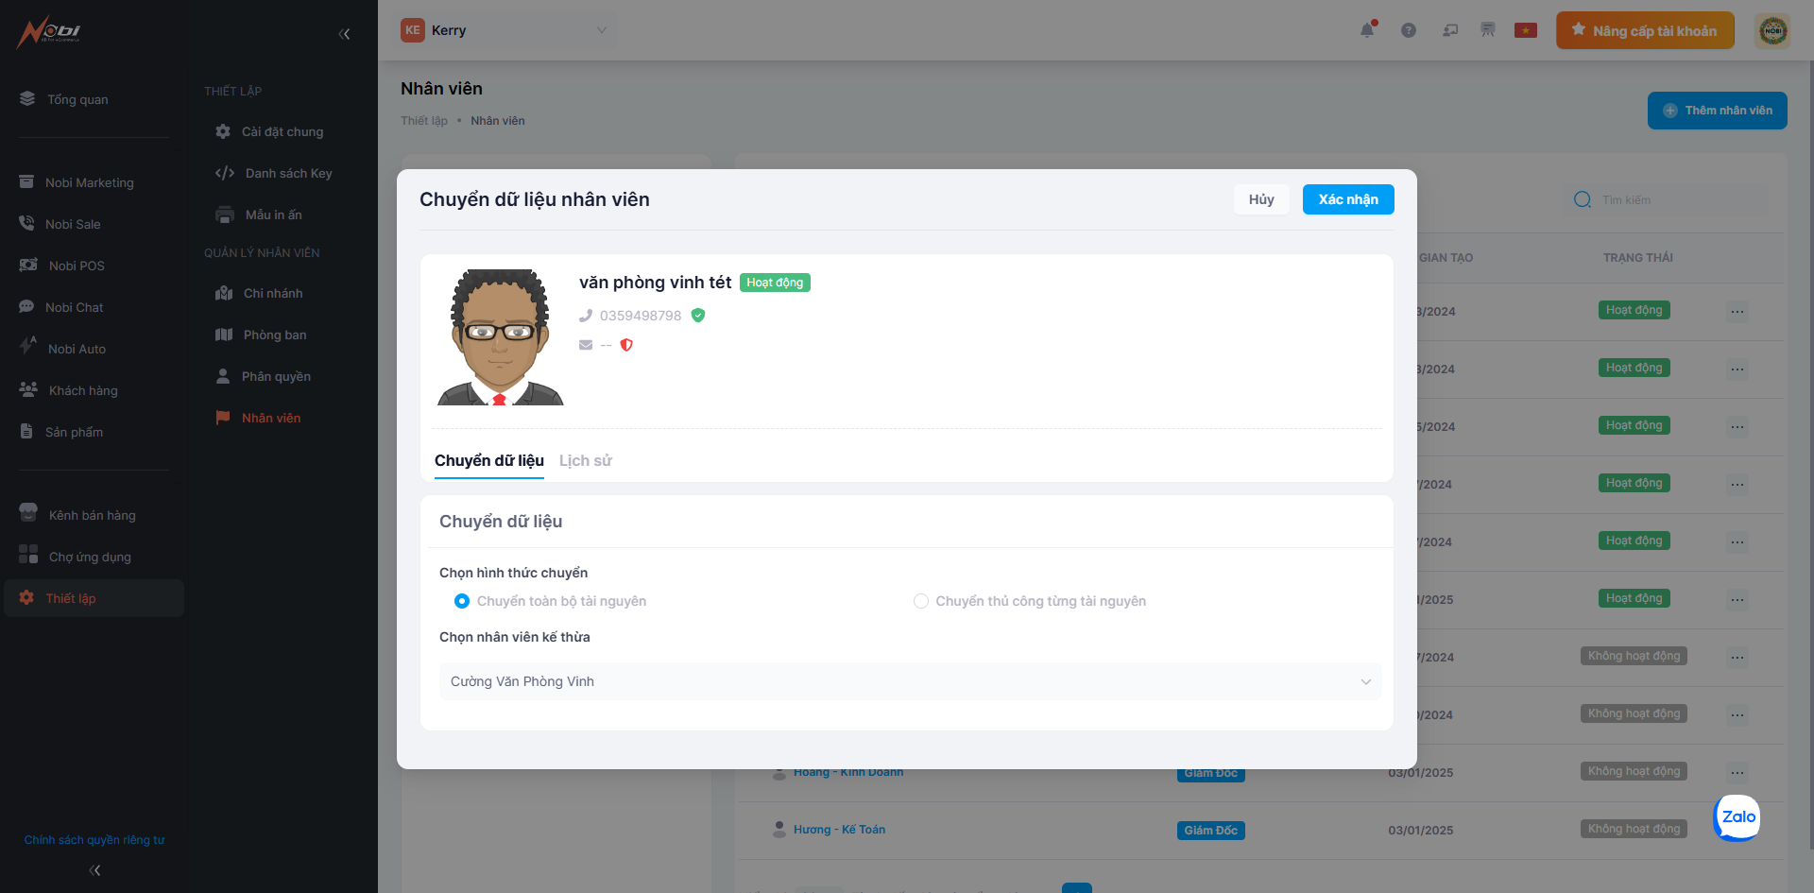The width and height of the screenshot is (1814, 893).
Task: Click the notification bell icon
Action: [1367, 30]
